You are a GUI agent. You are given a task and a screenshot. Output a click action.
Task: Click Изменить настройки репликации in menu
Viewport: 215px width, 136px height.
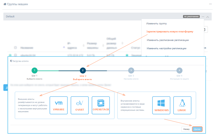(x=166, y=48)
